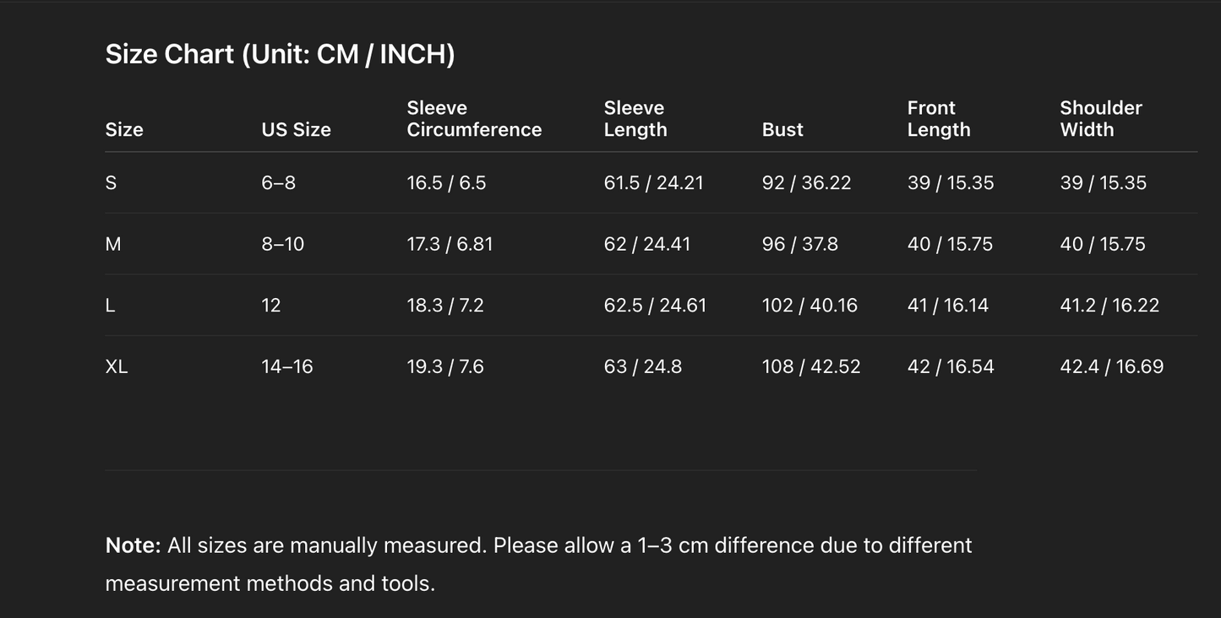Select the US Size column header
The image size is (1221, 618).
point(296,129)
